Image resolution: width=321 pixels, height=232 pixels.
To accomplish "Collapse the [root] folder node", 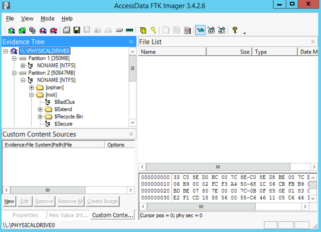I will 31,95.
